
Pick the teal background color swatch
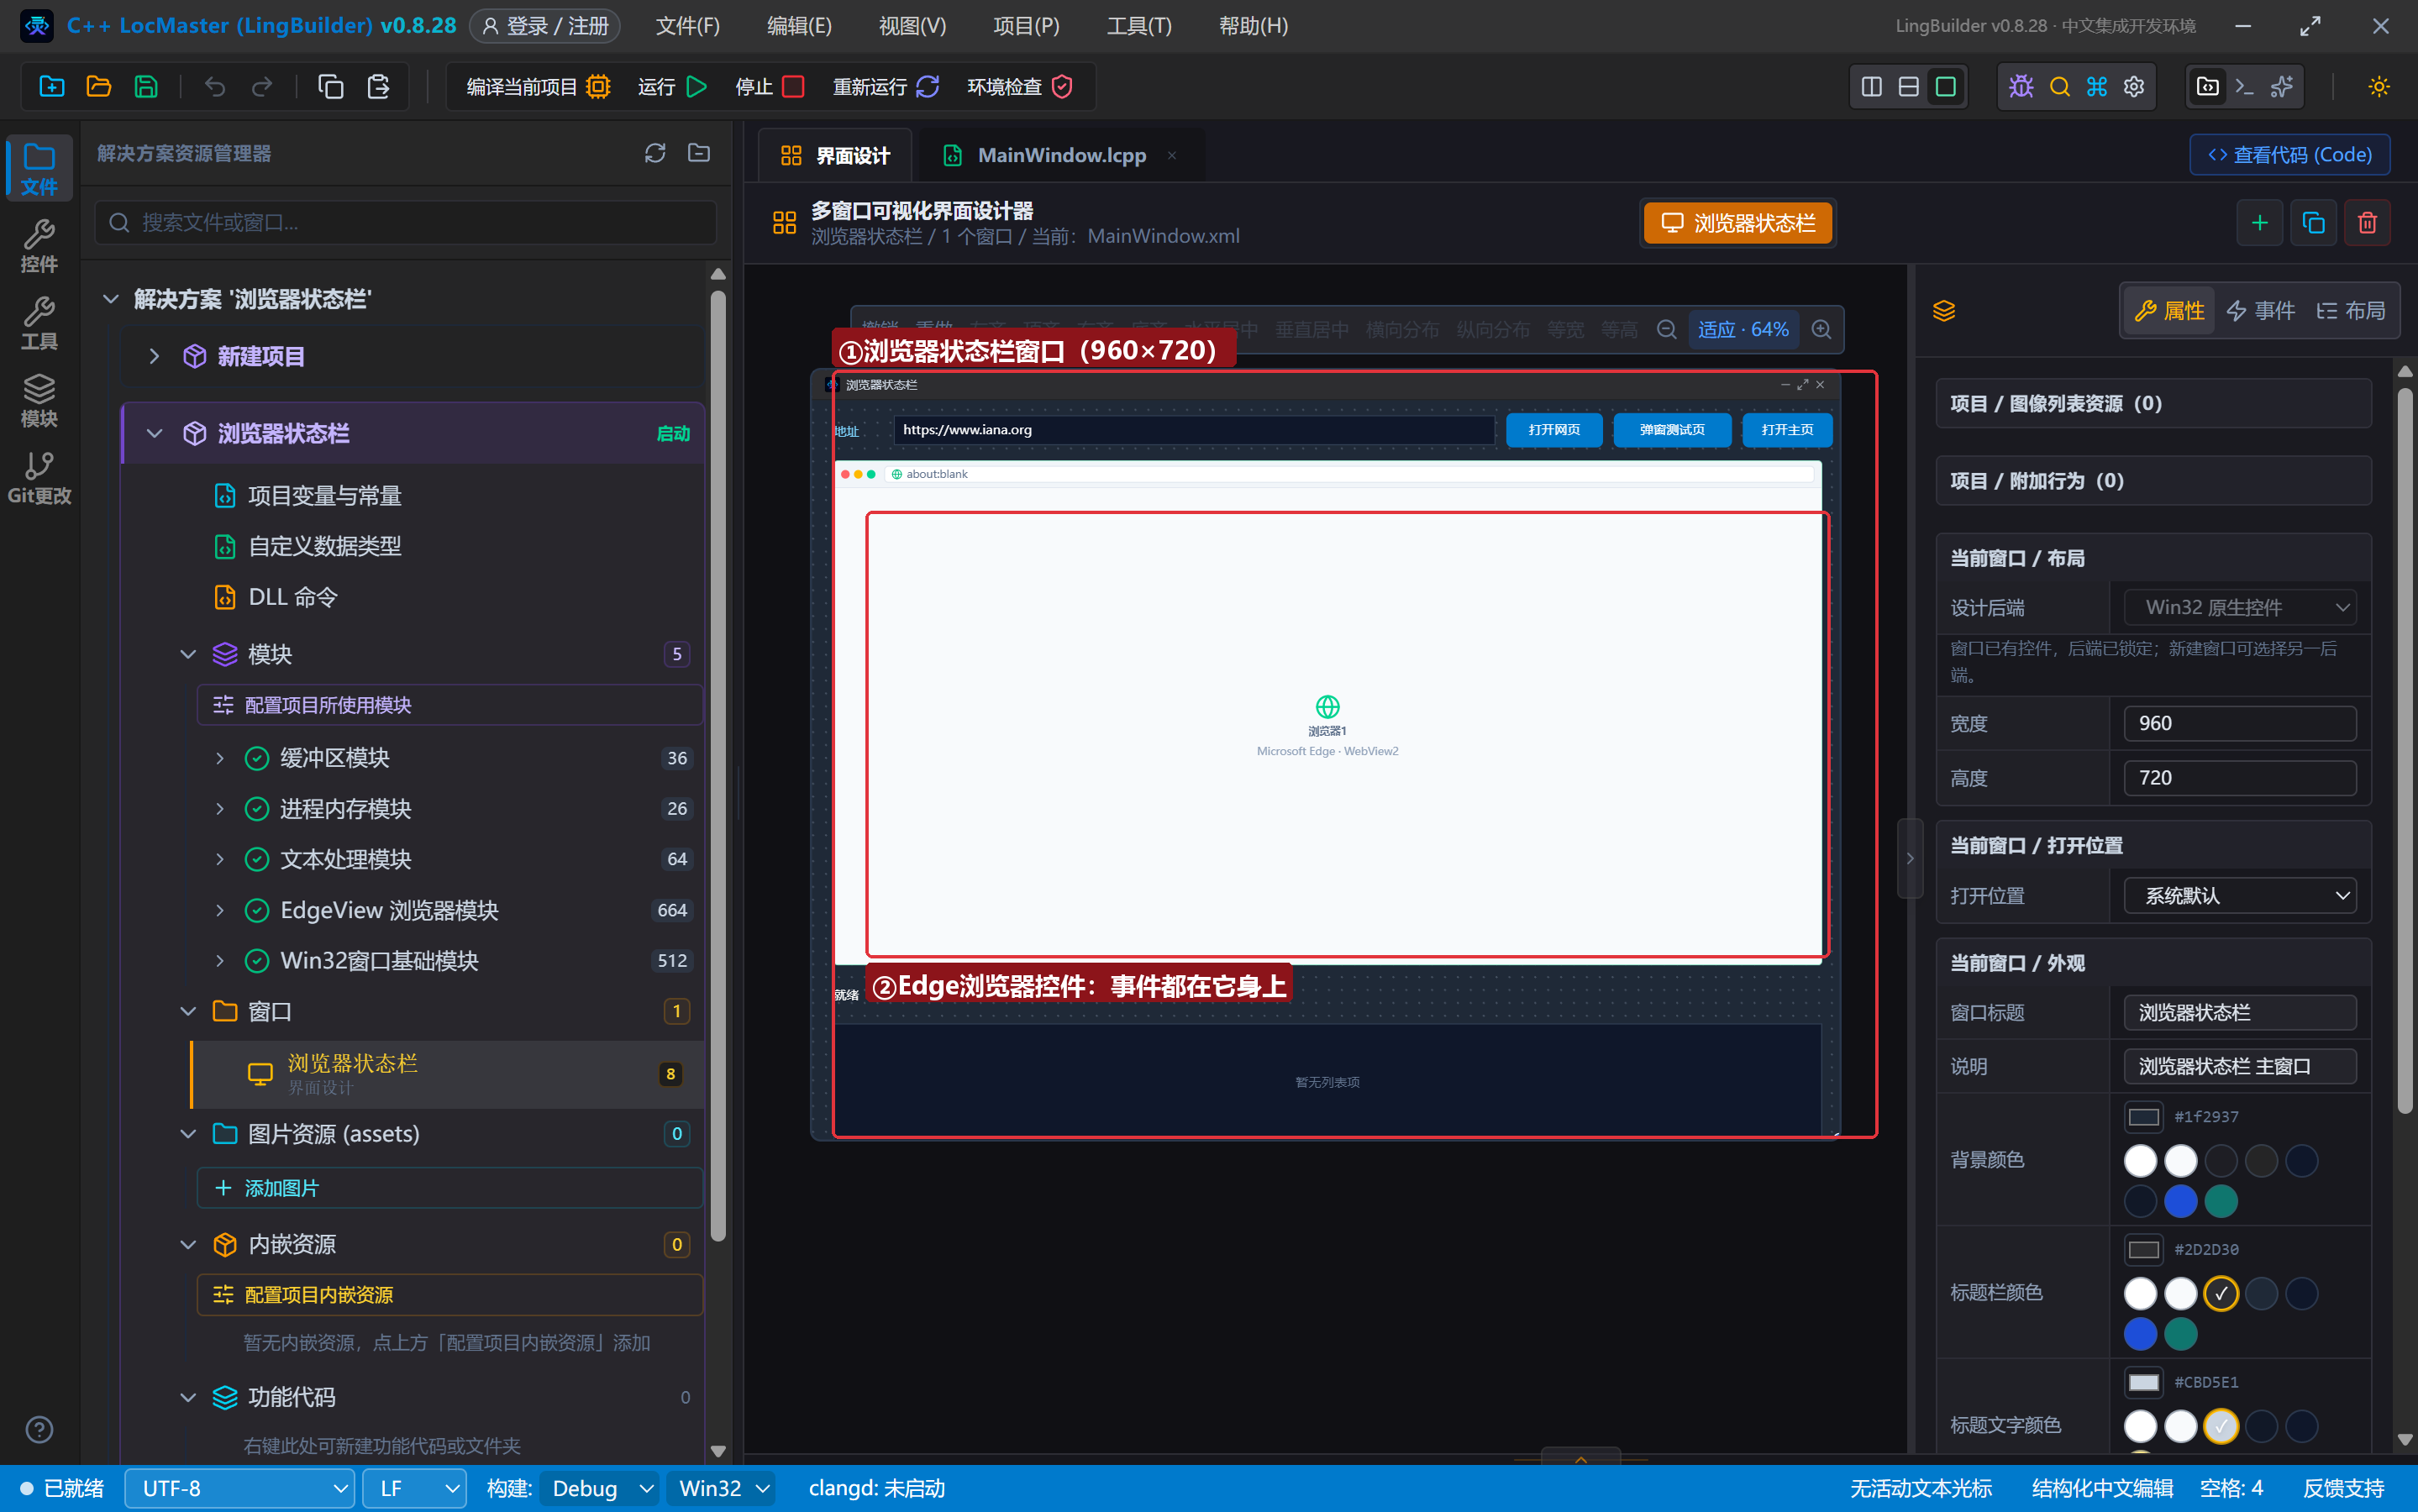tap(2220, 1201)
